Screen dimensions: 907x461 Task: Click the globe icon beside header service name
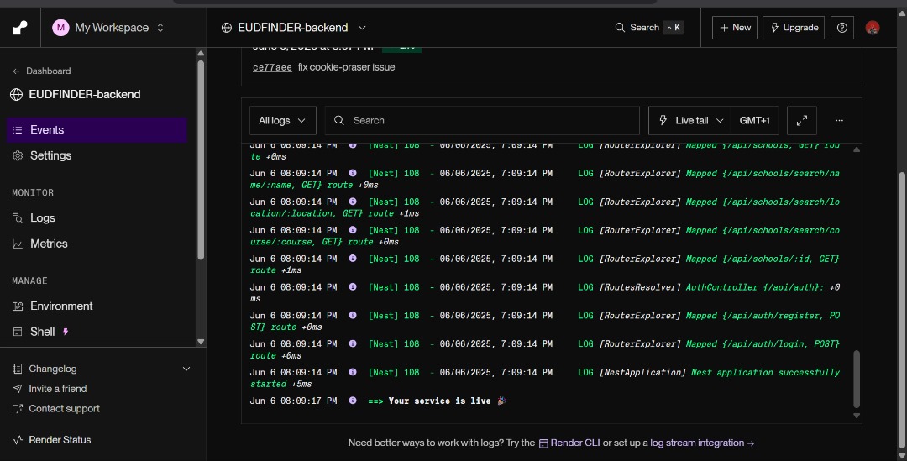click(227, 28)
